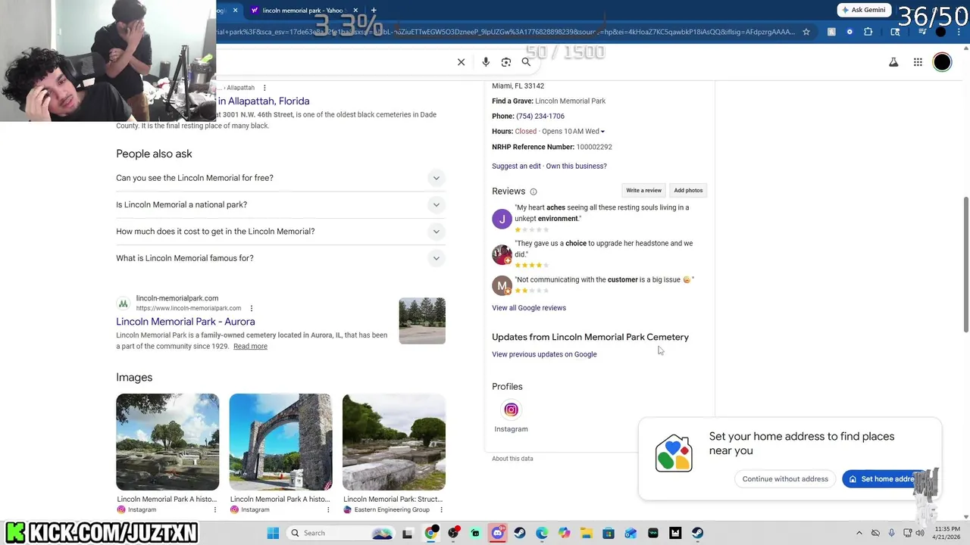Image resolution: width=970 pixels, height=545 pixels.
Task: Clear the Google search box with X
Action: 461,62
